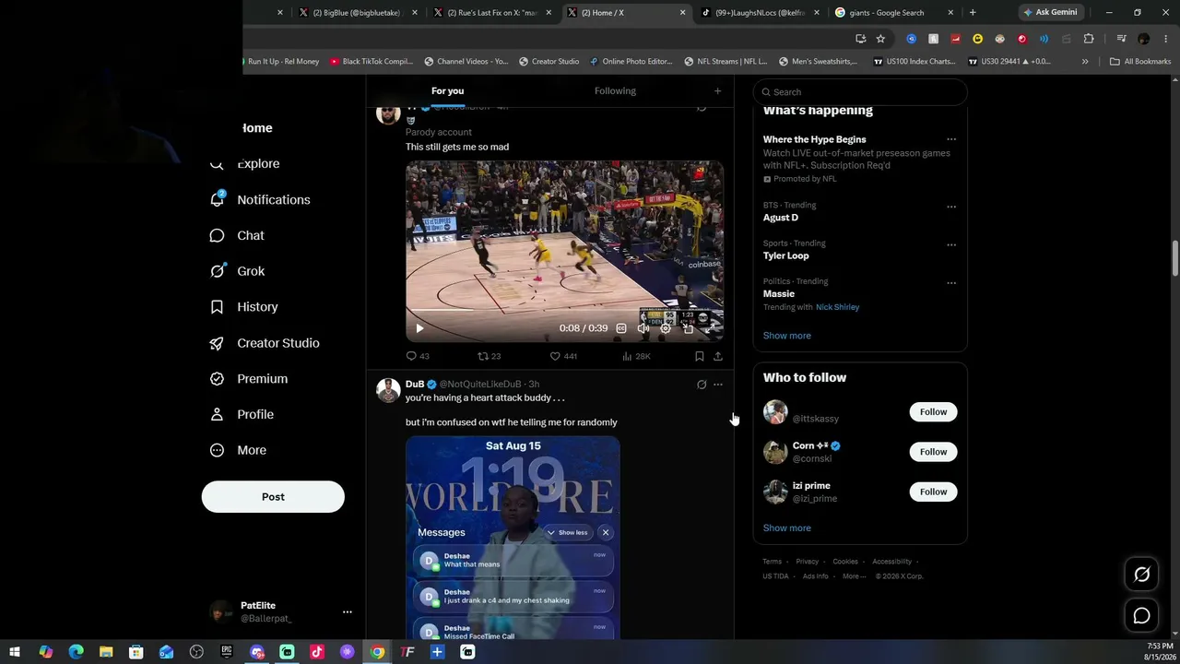Follow izi prime
Viewport: 1180px width, 664px height.
pos(933,492)
